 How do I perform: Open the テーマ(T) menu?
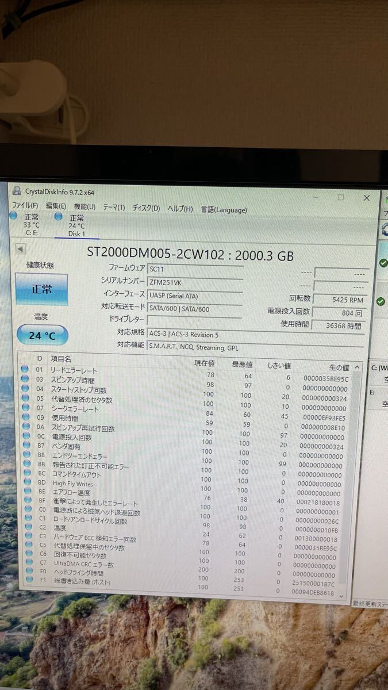click(114, 207)
